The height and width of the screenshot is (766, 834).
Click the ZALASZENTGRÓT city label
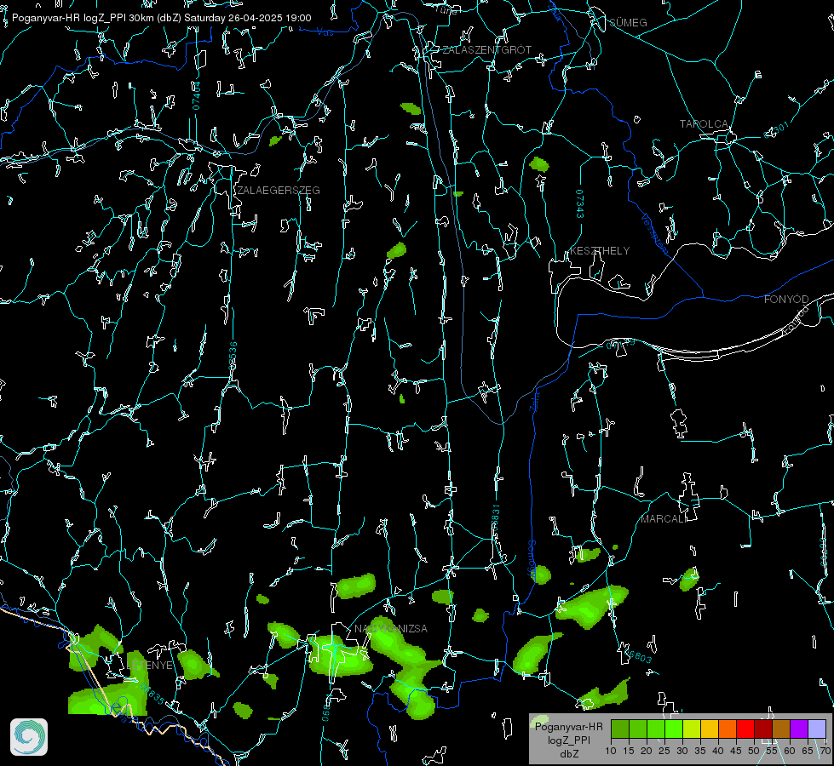[x=486, y=50]
